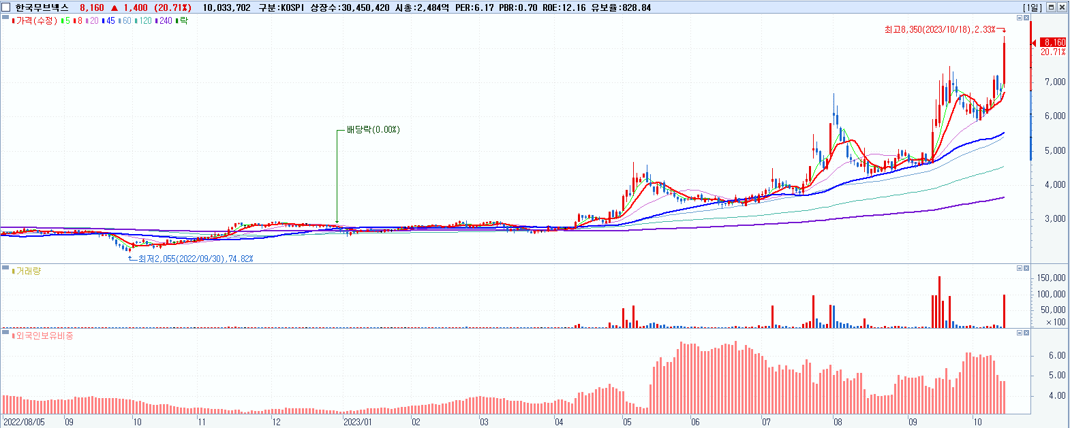Click the volume figure 10,033,702
This screenshot has width=1070, height=428.
[227, 7]
